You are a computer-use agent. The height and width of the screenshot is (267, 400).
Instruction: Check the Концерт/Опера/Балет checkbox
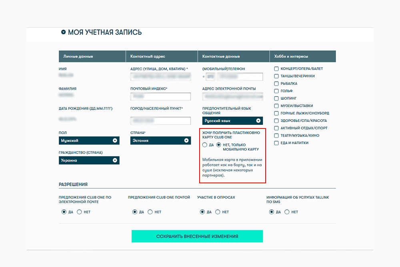click(276, 68)
